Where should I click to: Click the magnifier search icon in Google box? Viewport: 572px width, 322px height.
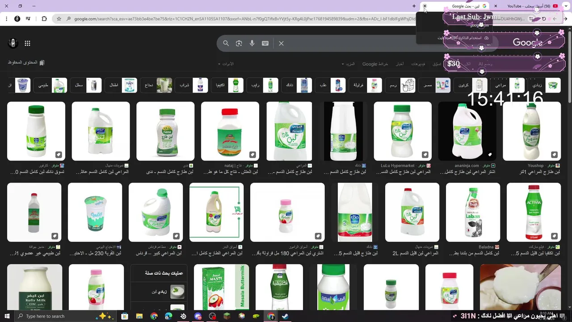tap(226, 43)
